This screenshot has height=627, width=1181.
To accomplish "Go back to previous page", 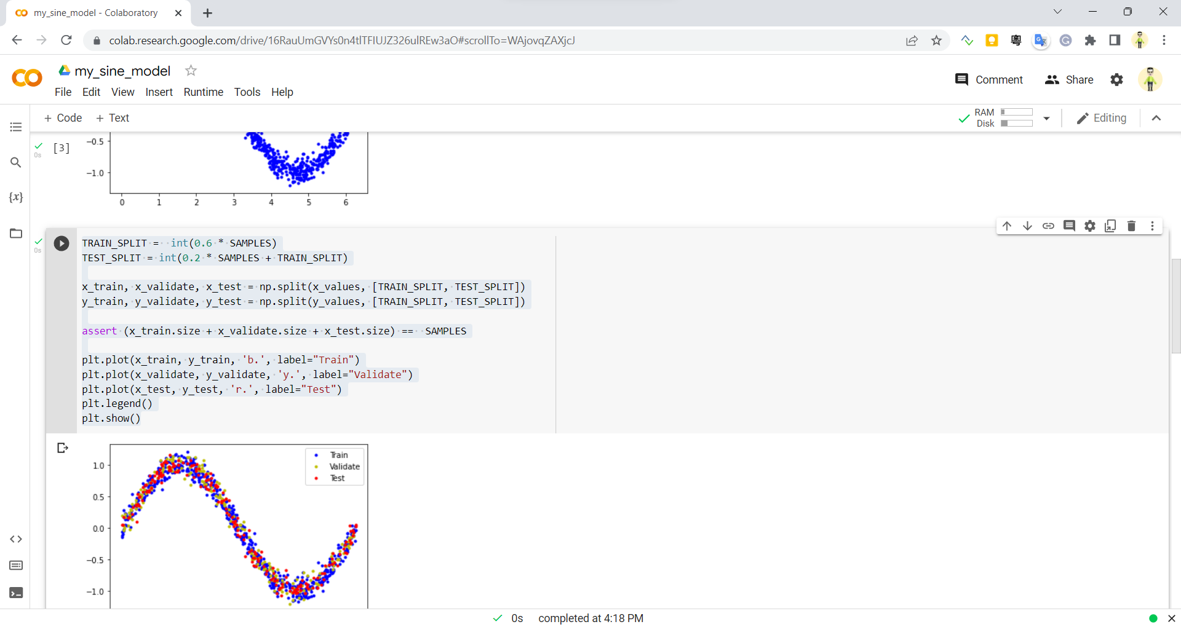I will (x=17, y=41).
